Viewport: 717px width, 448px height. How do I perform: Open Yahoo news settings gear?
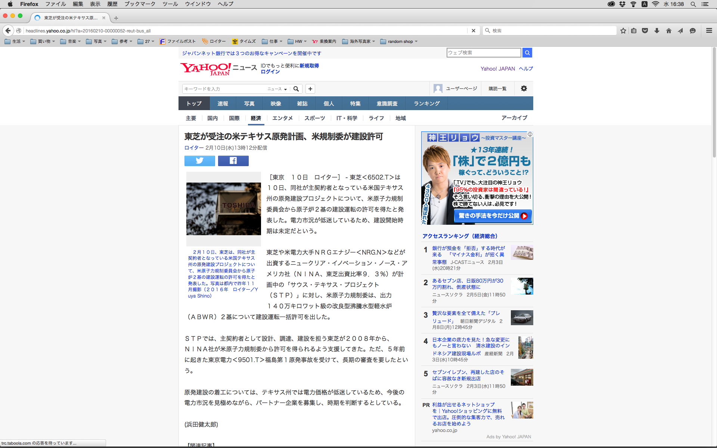[x=524, y=88]
